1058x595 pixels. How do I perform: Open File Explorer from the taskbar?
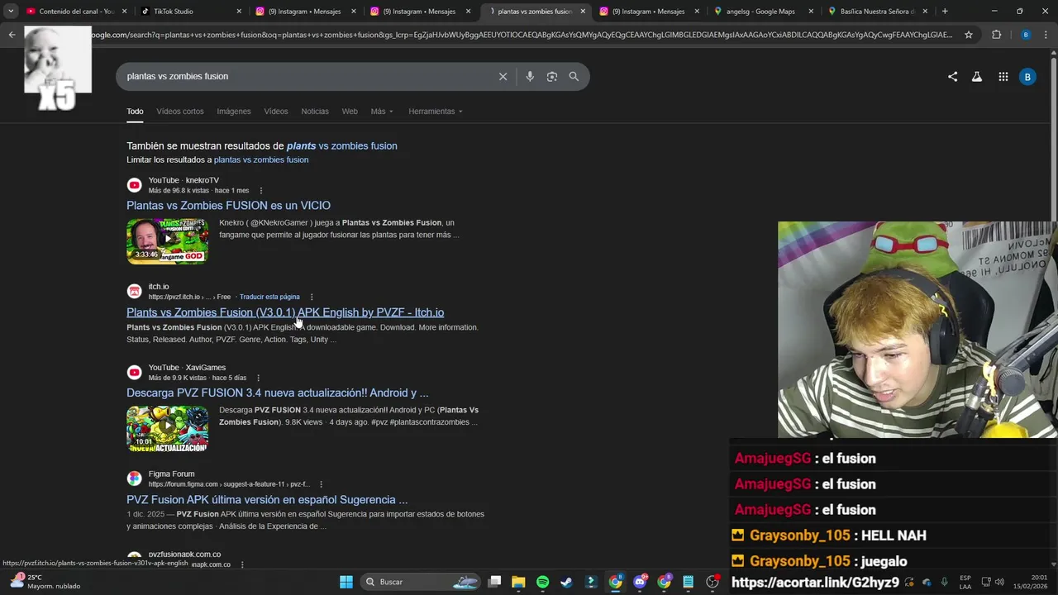click(x=518, y=582)
